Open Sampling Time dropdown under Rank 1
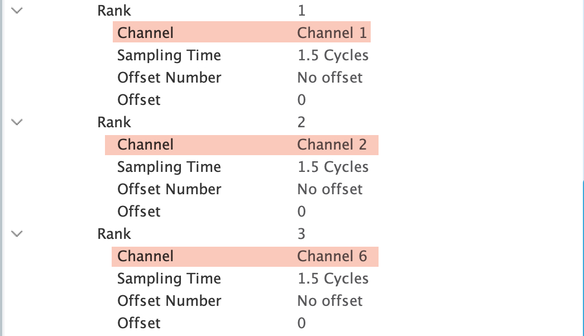Viewport: 584px width, 336px height. (333, 55)
